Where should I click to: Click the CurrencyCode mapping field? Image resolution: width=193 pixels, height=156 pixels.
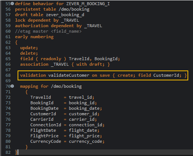(x=46, y=141)
